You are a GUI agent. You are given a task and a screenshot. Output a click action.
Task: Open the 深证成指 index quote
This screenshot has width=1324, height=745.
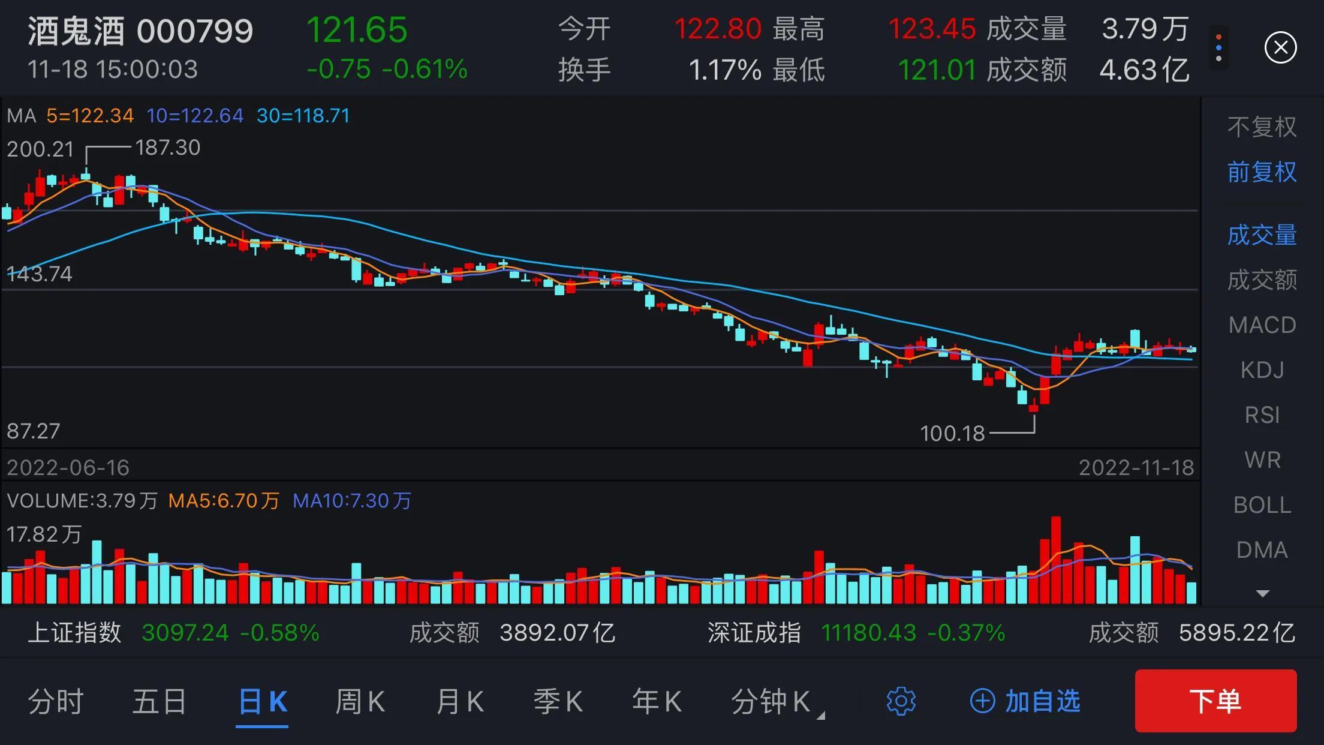click(754, 633)
